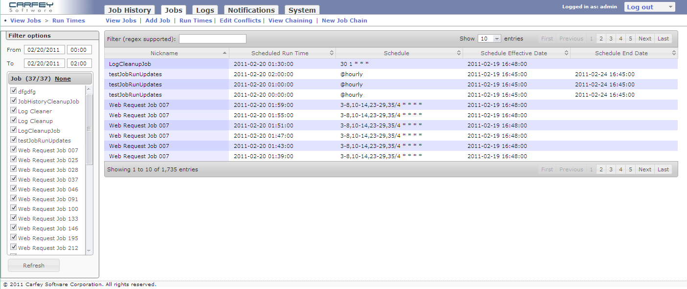Open the Edit Conflicts link
The width and height of the screenshot is (687, 289).
click(240, 21)
